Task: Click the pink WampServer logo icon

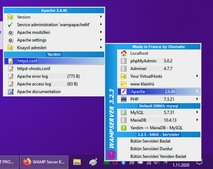Action: pyautogui.click(x=111, y=155)
